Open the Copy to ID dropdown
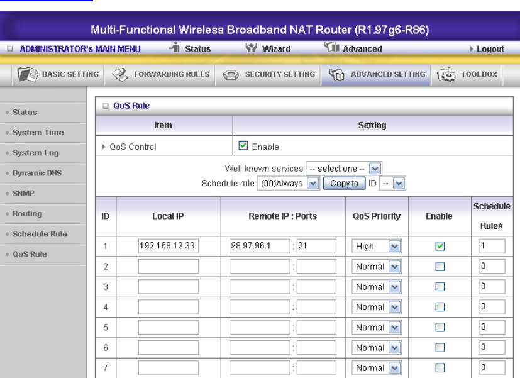520x378 pixels. click(392, 184)
